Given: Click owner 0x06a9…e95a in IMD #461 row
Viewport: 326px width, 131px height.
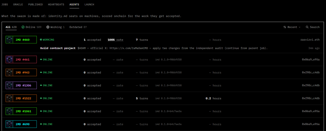Looking at the screenshot, I should [x=311, y=59].
